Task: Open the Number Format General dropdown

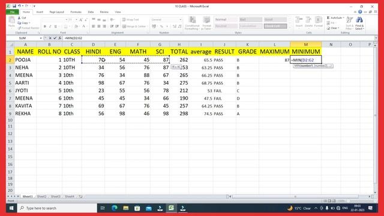Action: pyautogui.click(x=181, y=20)
